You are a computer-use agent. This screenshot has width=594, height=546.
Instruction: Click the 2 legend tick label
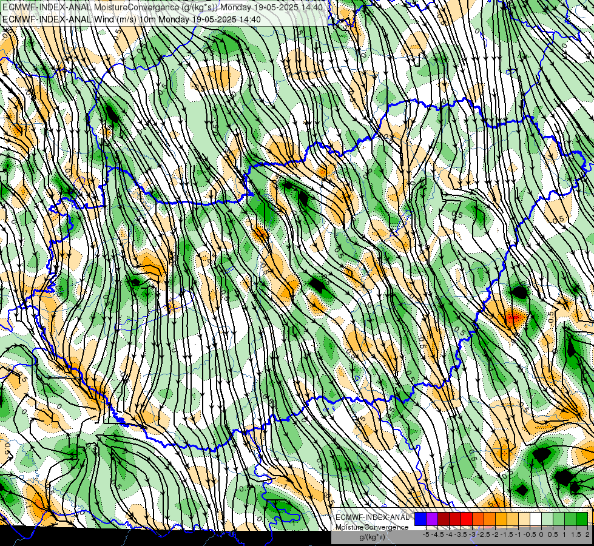click(587, 534)
